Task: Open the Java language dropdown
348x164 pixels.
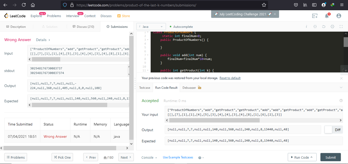Action: click(151, 26)
